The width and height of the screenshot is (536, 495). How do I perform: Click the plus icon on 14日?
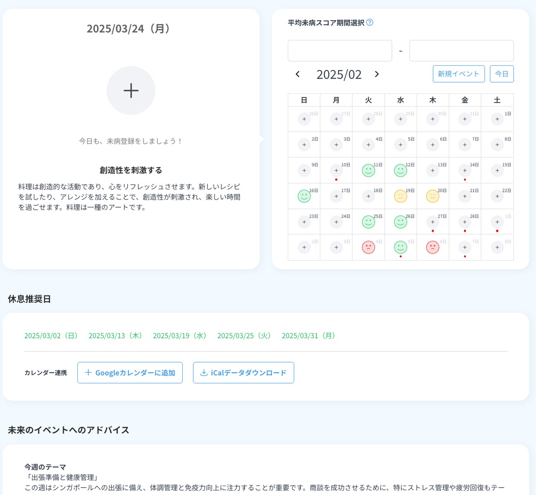point(465,170)
